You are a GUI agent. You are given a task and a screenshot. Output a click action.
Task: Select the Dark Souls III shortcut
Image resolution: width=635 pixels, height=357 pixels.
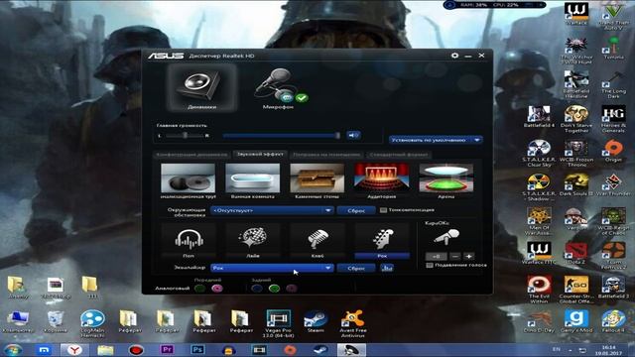tap(576, 185)
